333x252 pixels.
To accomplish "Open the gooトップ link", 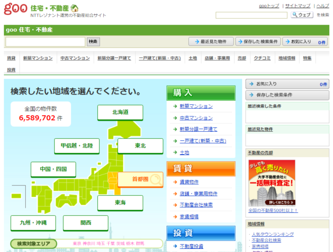I will [x=269, y=6].
